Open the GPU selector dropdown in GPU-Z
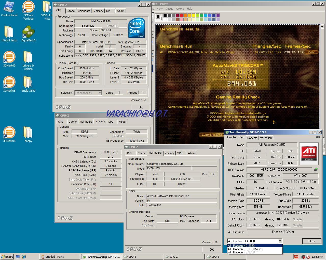Viewport: 326px width, 260px height. click(x=280, y=241)
